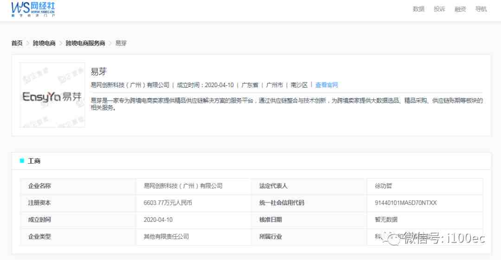Go to 跨境电商 breadcrumb
The image size is (501, 260).
[44, 43]
